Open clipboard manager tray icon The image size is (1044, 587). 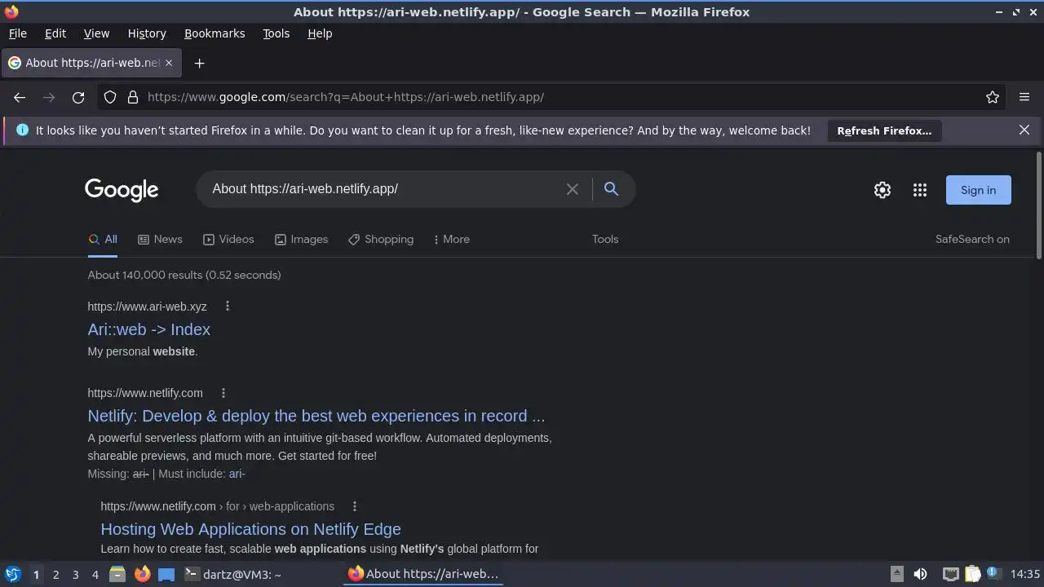click(973, 574)
